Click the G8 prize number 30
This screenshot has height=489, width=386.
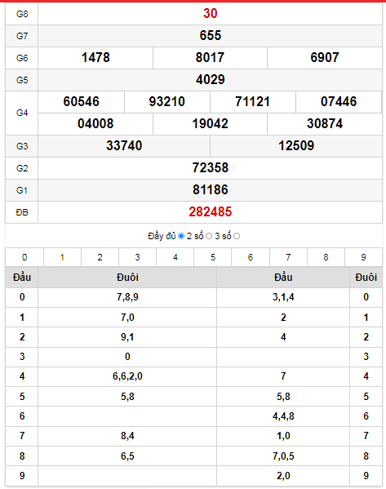(x=211, y=13)
